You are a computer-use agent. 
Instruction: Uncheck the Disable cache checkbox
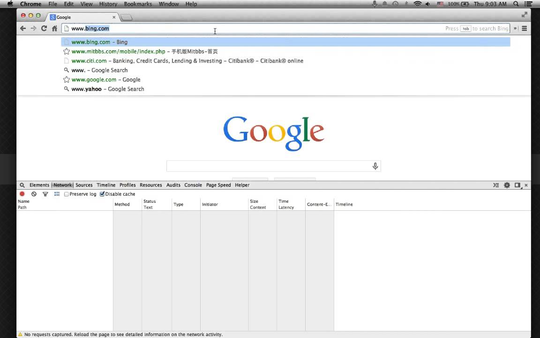(x=102, y=194)
